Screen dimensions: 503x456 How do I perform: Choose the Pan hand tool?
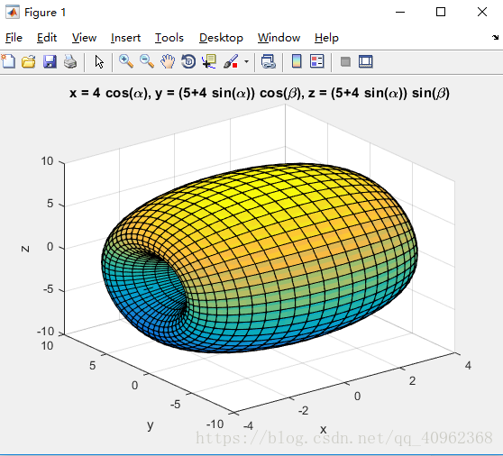click(168, 61)
